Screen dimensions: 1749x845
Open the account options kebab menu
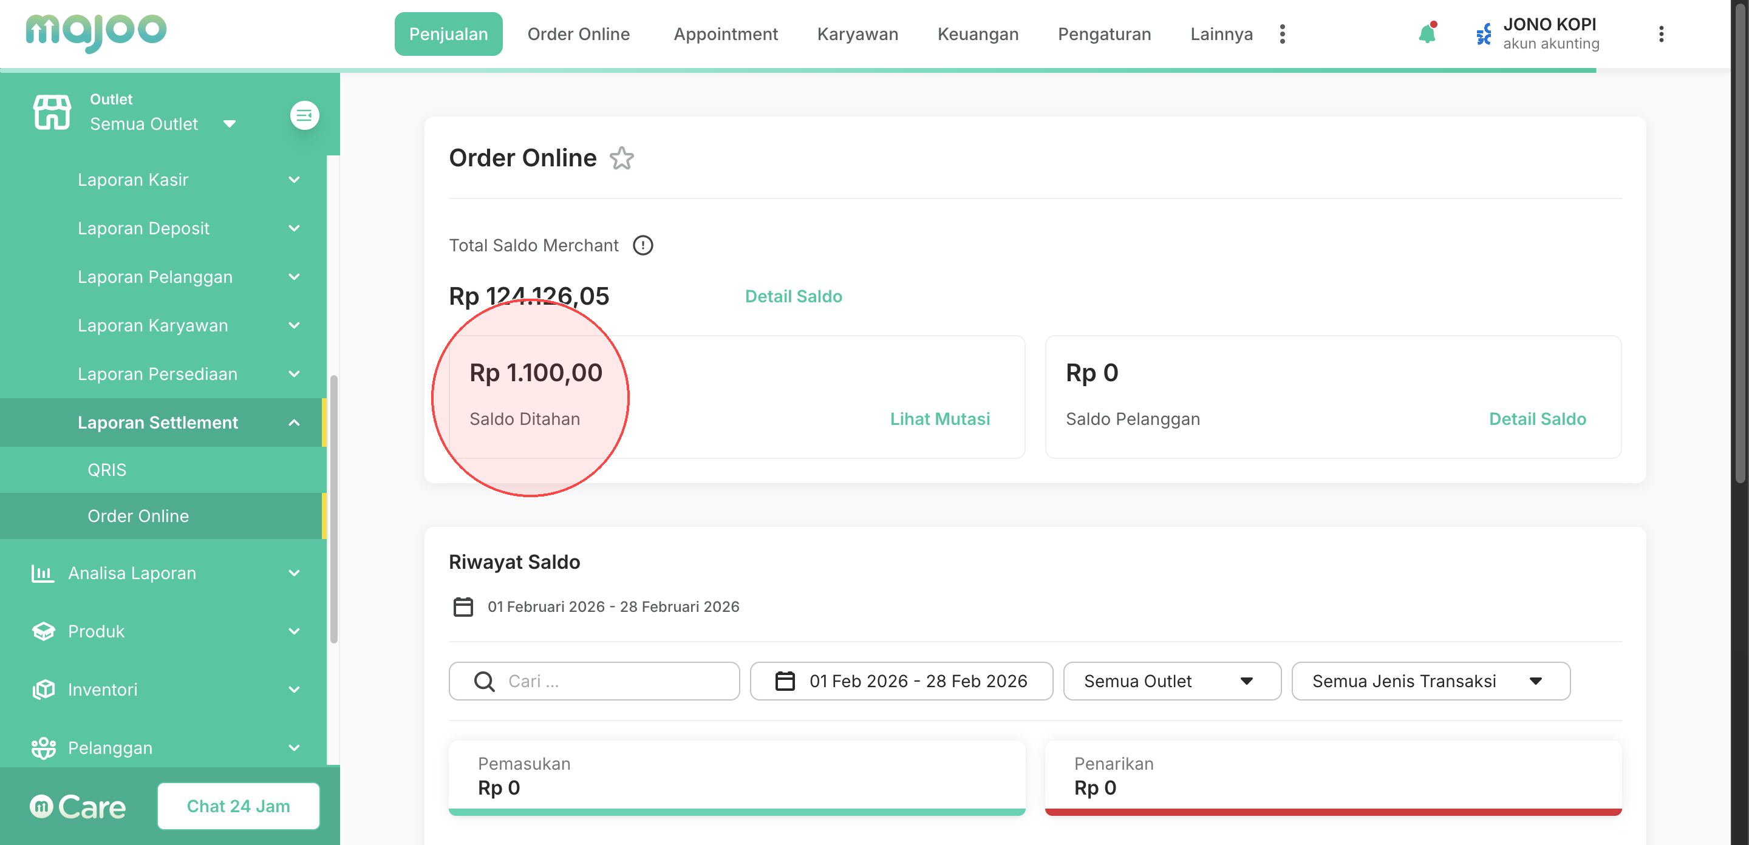pyautogui.click(x=1661, y=34)
